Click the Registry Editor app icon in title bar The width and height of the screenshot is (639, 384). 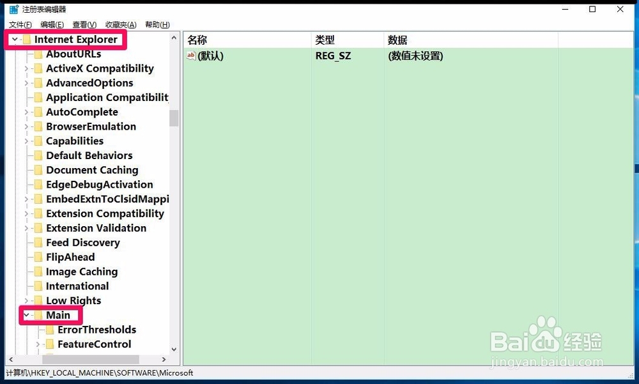pyautogui.click(x=14, y=9)
